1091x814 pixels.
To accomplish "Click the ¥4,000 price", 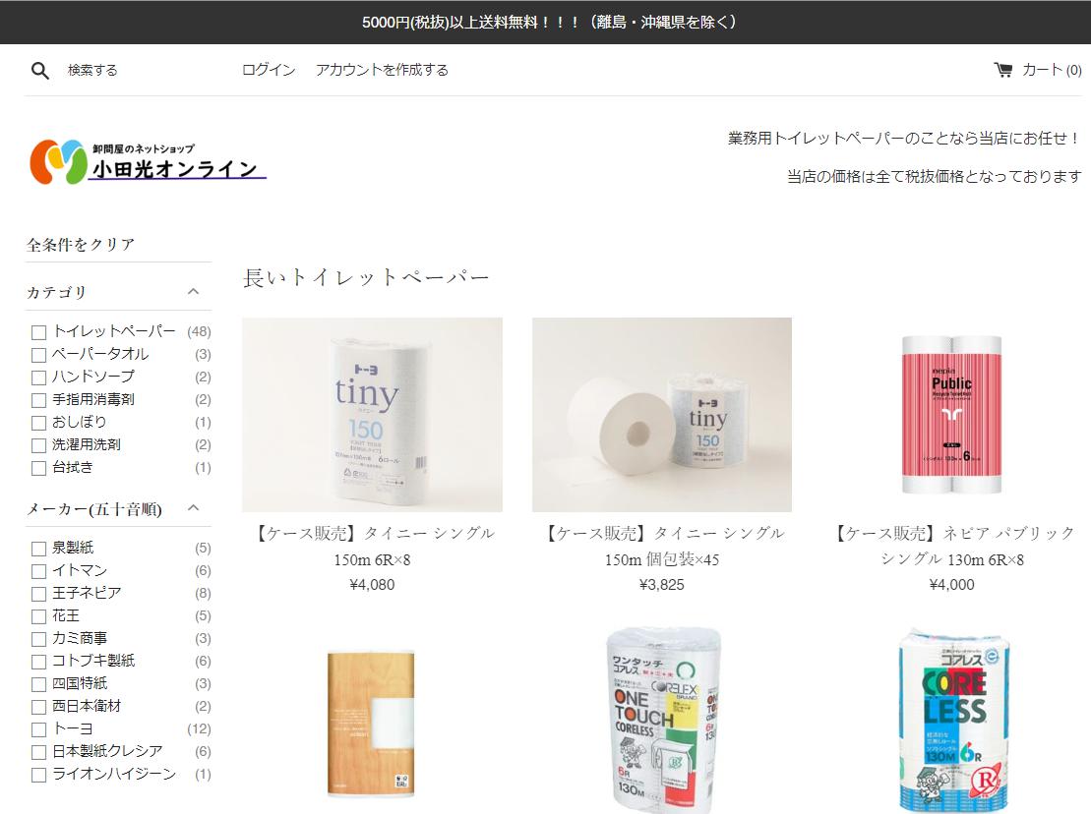I will click(x=952, y=585).
